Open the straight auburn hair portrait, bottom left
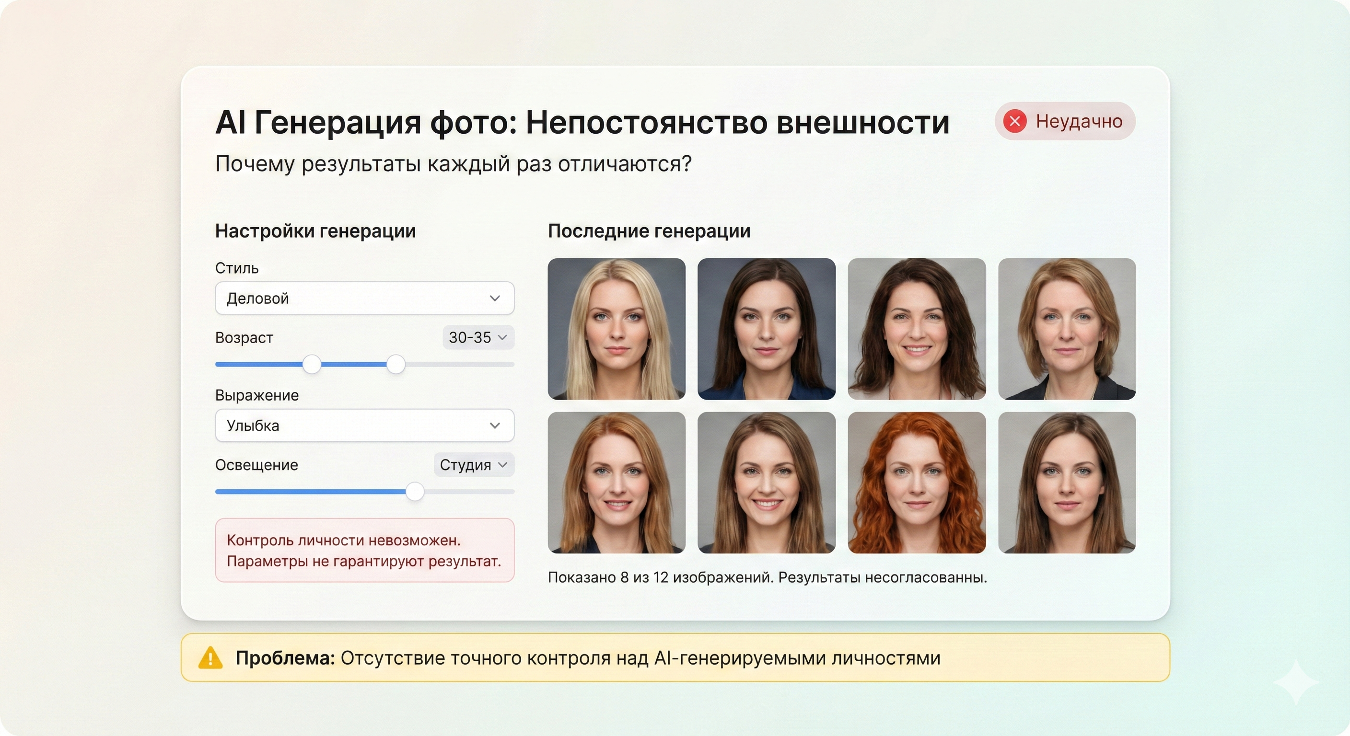Image resolution: width=1350 pixels, height=736 pixels. (617, 483)
